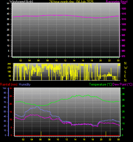Click the "Windspeed (kph)" heading
Screen dimensions: 133x142
(21, 1)
